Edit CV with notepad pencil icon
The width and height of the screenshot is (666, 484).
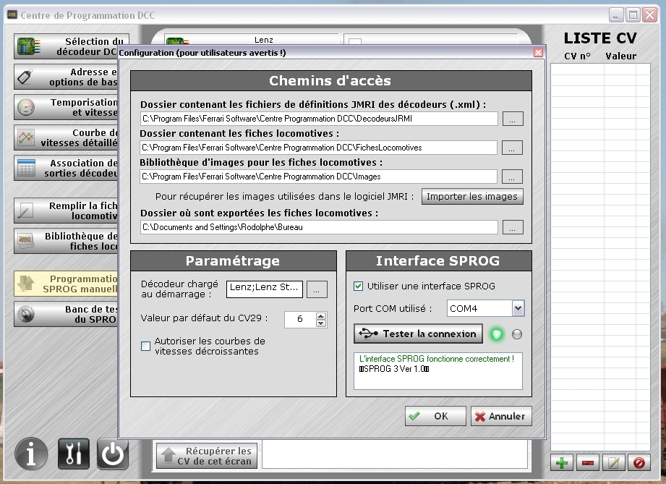point(614,462)
